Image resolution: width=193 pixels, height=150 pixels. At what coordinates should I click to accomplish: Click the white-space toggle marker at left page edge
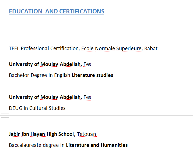pyautogui.click(x=5, y=115)
